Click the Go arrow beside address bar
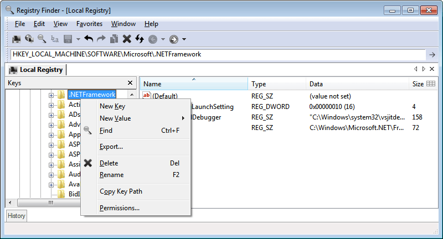This screenshot has height=239, width=443. (432, 54)
